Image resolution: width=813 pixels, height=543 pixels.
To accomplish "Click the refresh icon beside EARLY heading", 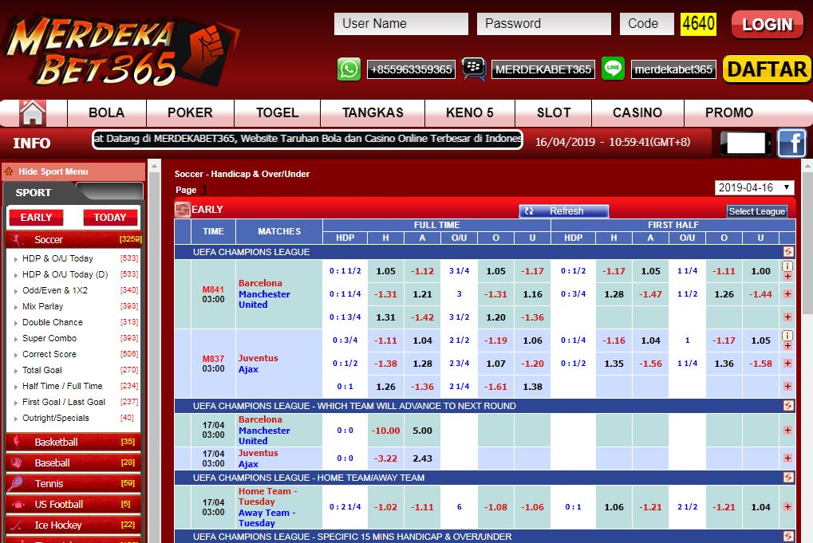I will click(183, 210).
